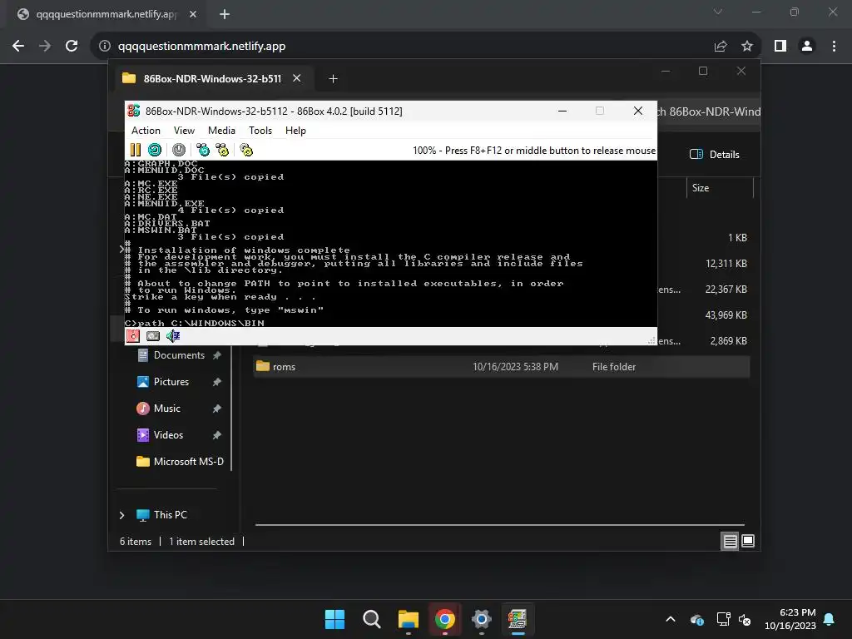Open the Action menu in 86Box
The image size is (852, 639).
click(x=146, y=131)
